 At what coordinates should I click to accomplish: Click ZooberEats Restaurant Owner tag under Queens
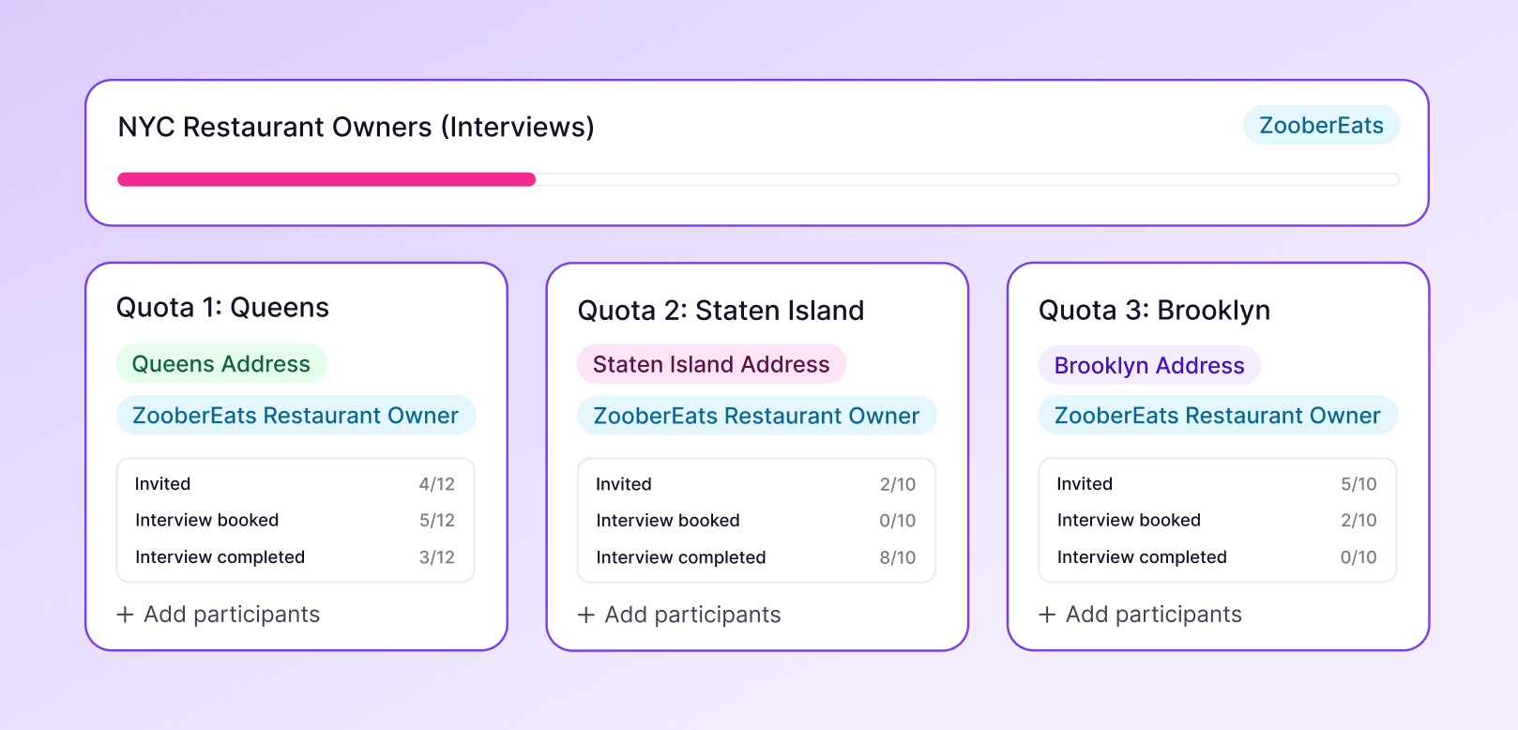click(296, 416)
